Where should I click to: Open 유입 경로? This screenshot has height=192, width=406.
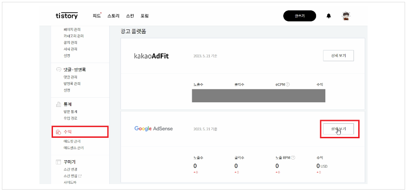(x=70, y=118)
